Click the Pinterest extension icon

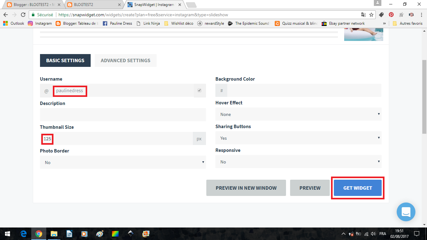pos(391,15)
